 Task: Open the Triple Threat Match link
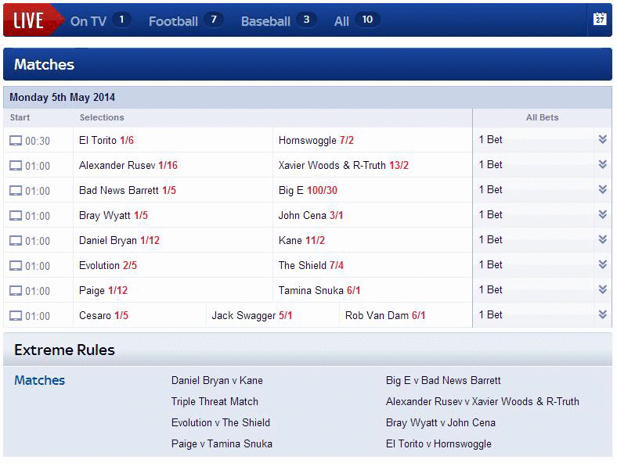215,402
